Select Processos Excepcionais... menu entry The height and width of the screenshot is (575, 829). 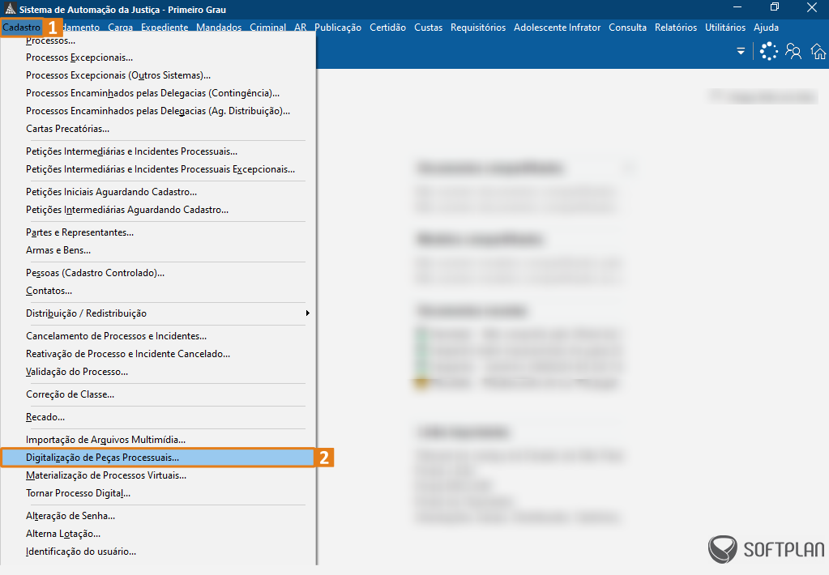pyautogui.click(x=79, y=57)
